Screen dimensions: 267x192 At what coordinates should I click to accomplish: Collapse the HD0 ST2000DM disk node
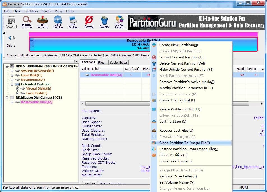(7, 66)
